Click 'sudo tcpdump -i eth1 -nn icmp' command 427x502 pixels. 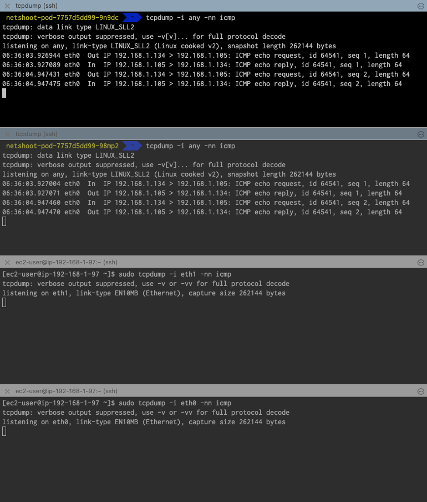pos(175,274)
